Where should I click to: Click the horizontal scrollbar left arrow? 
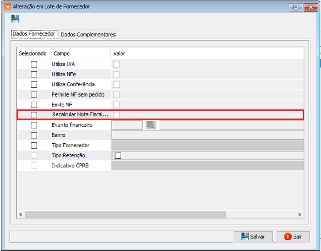coord(20,215)
